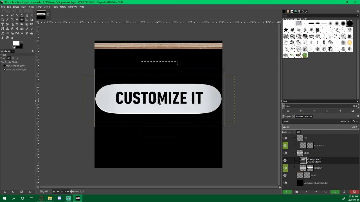Screen dimensions: 360x202
Task: Open Discord from taskbar
Action: 59,198
